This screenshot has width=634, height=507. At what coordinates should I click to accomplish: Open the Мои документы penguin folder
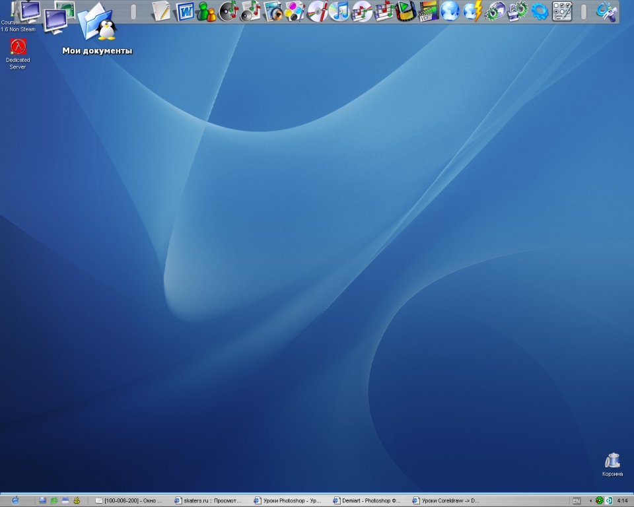pyautogui.click(x=97, y=24)
